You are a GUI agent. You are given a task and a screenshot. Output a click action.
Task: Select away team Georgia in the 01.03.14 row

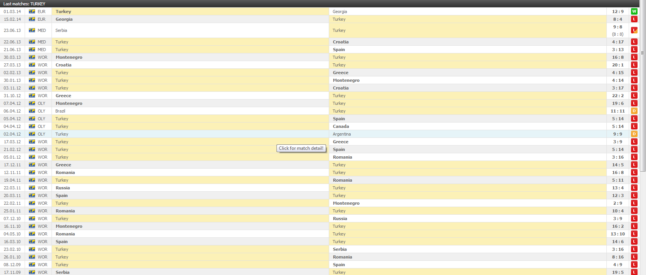(x=340, y=12)
